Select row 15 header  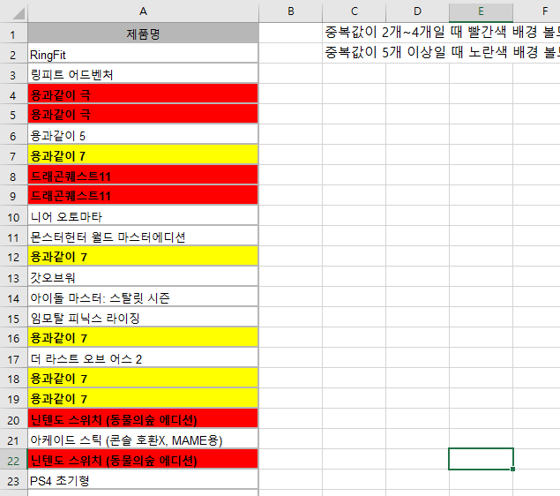pos(13,318)
